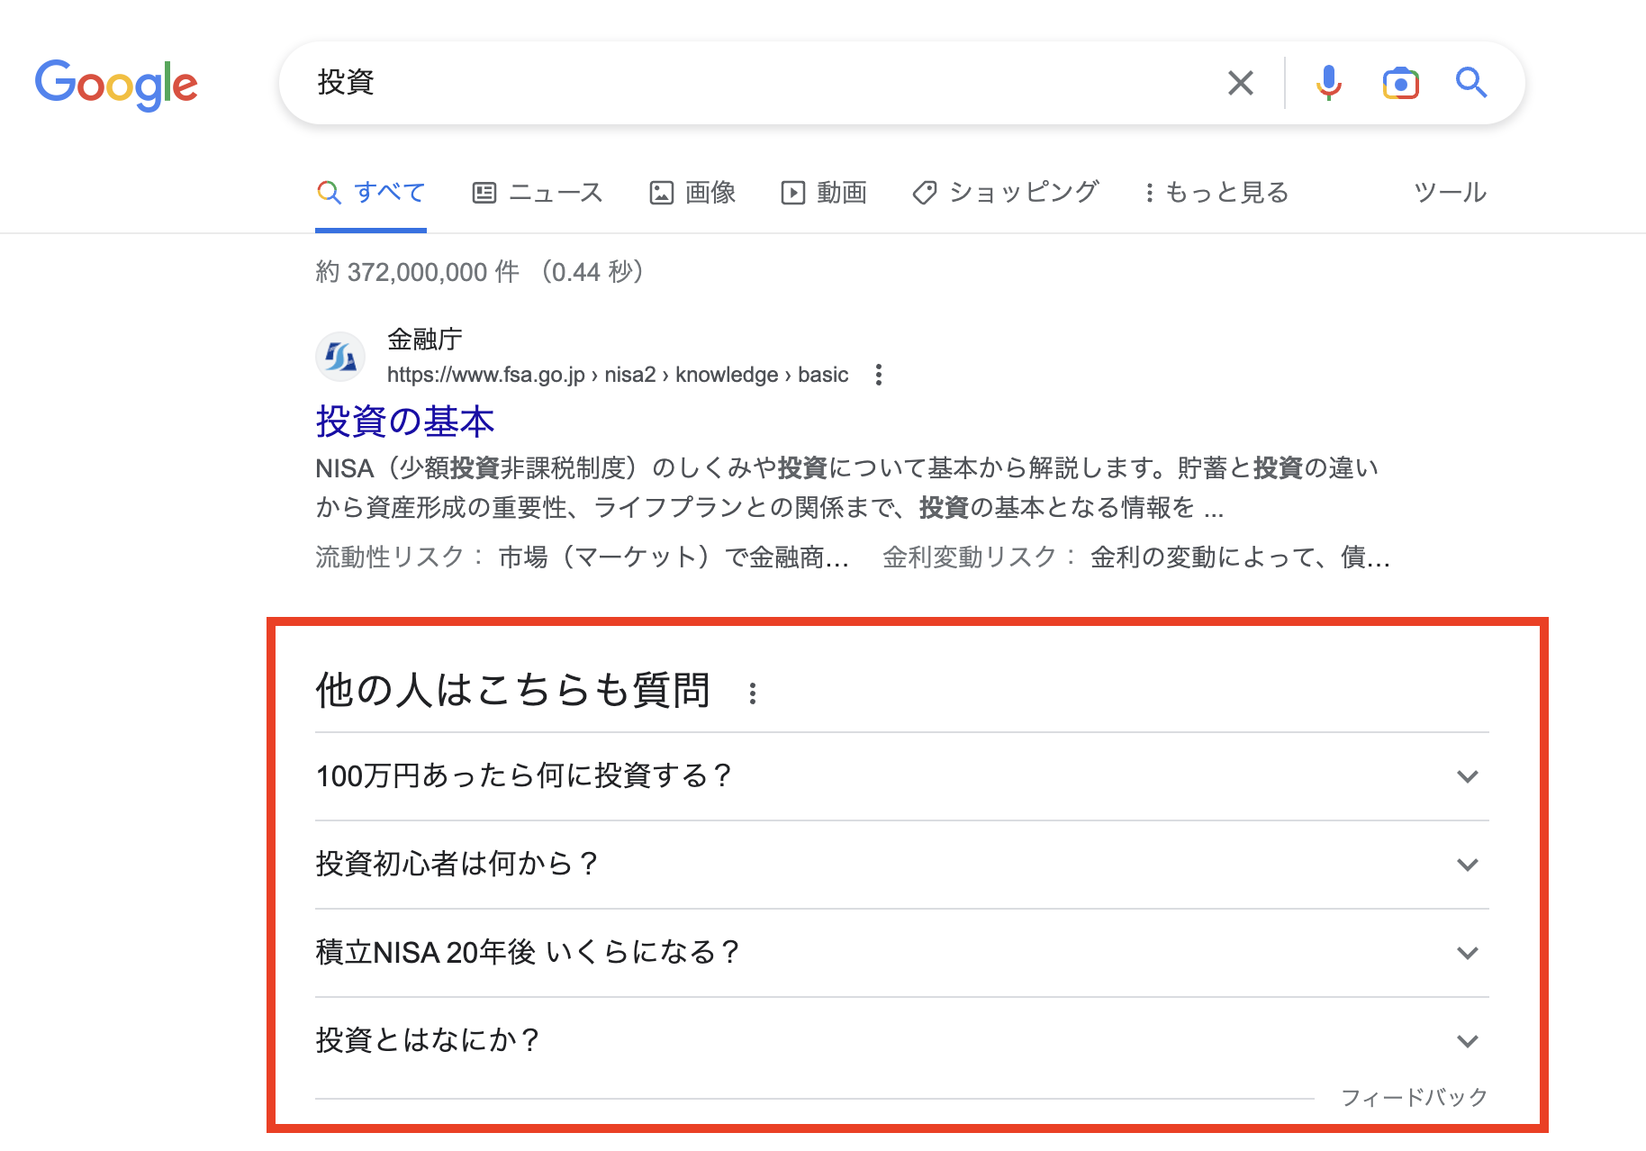Click the 金融庁 site name

[x=425, y=340]
